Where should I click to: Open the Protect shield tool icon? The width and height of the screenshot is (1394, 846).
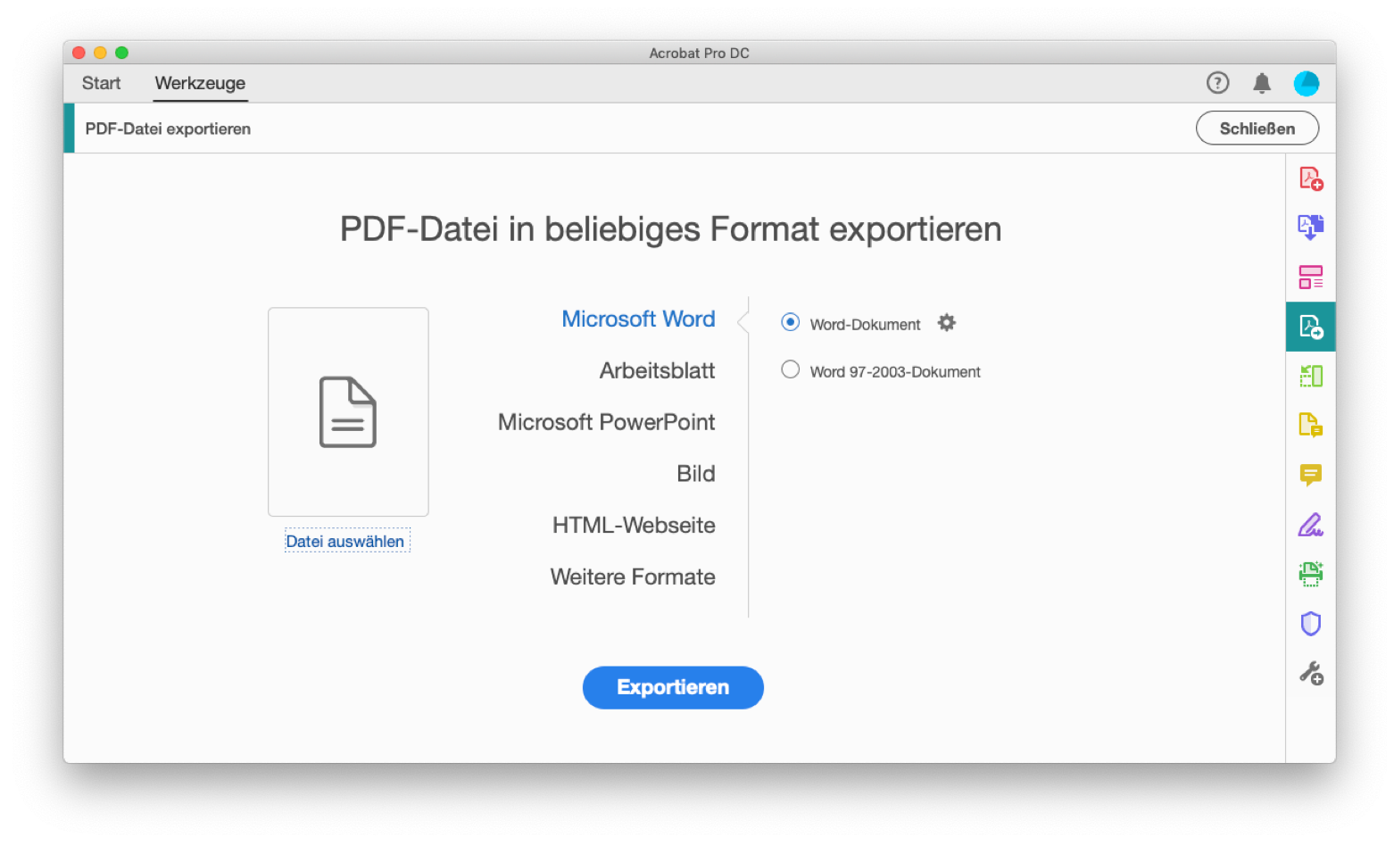pyautogui.click(x=1310, y=623)
